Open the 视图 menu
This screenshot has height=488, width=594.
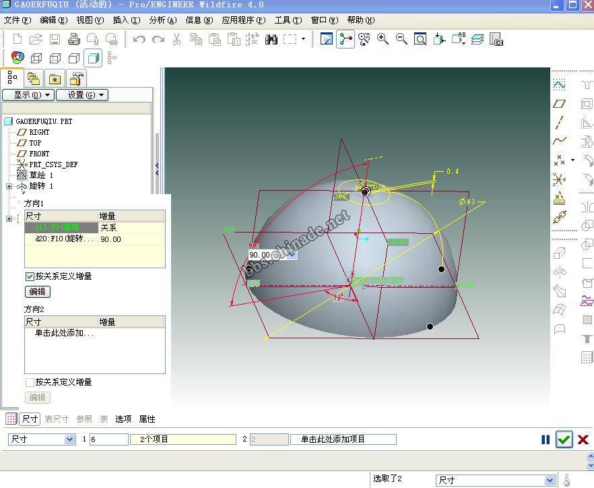[x=90, y=20]
